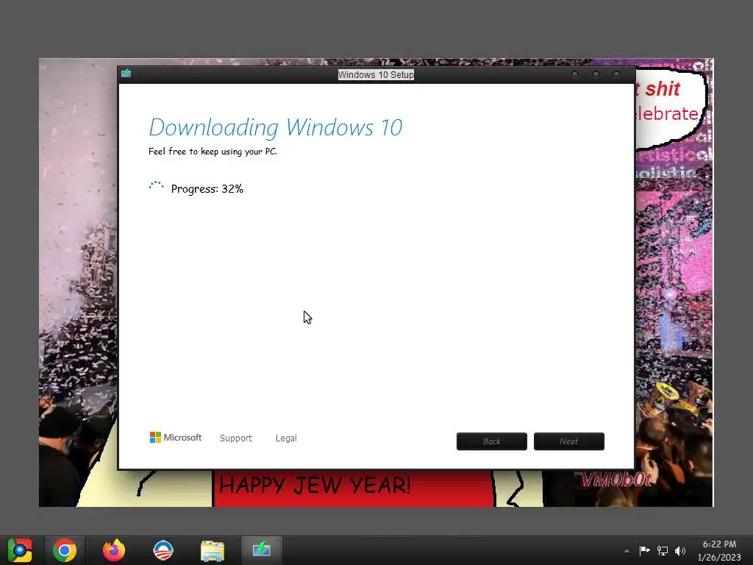Open the Legal link

coord(286,438)
